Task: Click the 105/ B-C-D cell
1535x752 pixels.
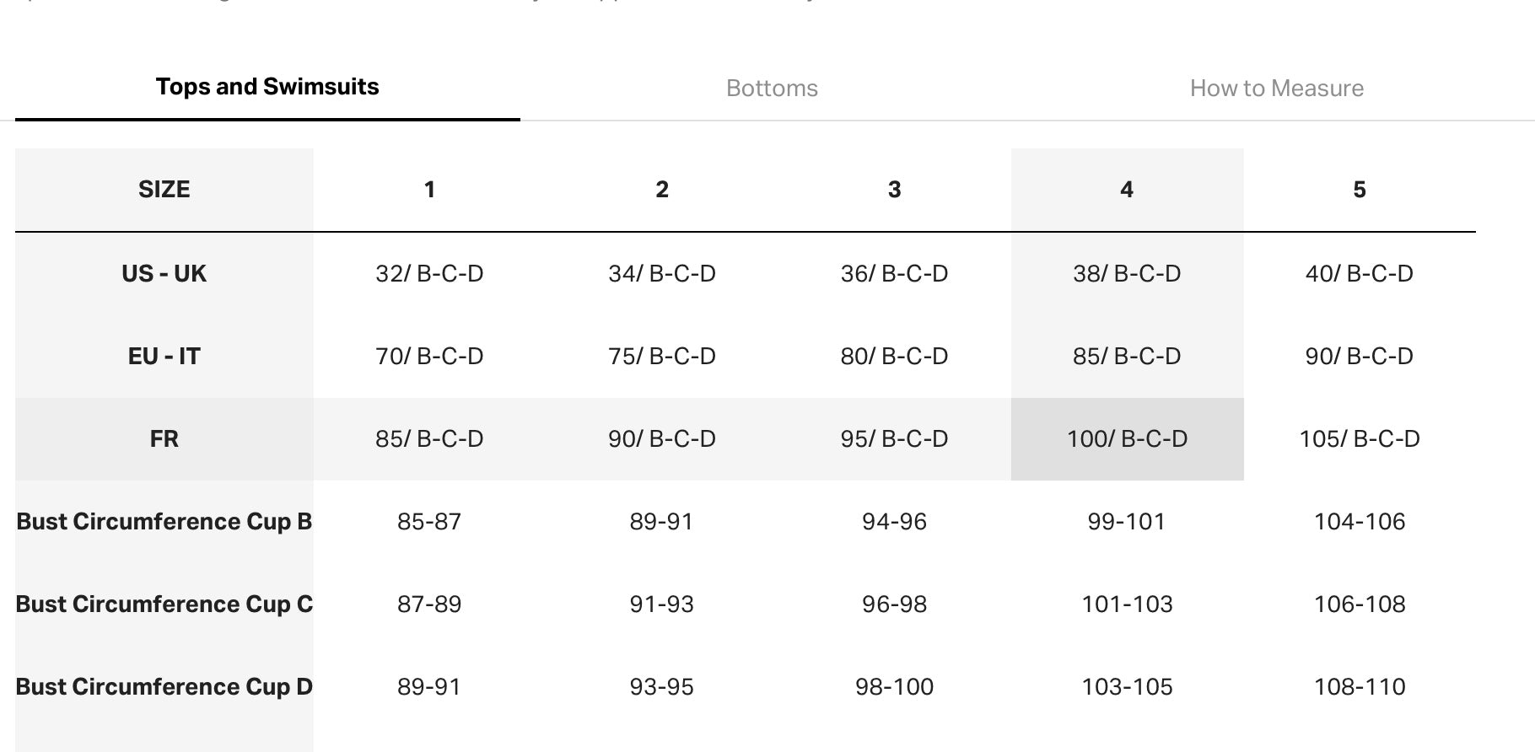Action: click(x=1359, y=439)
